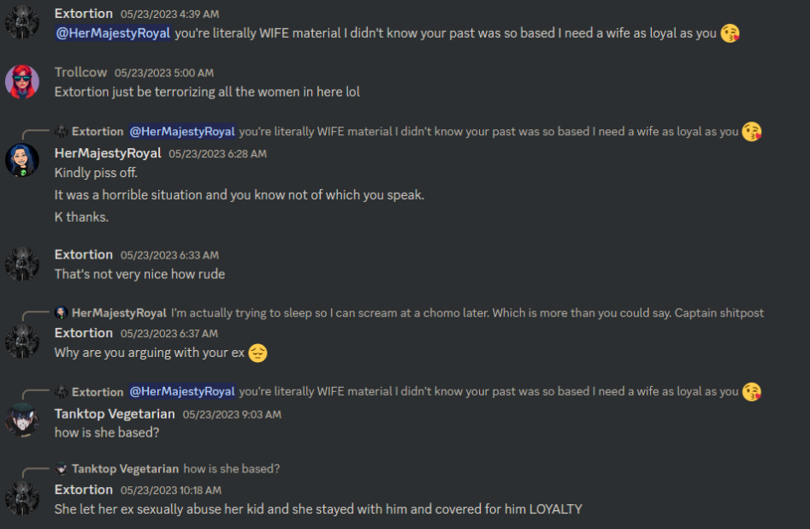Open the small HerMajestyRoyal avatar in the reply preview
The height and width of the screenshot is (529, 810).
(x=62, y=312)
